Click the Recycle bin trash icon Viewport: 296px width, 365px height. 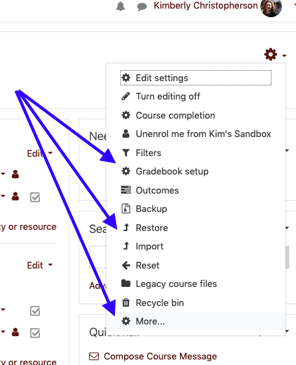coord(126,302)
